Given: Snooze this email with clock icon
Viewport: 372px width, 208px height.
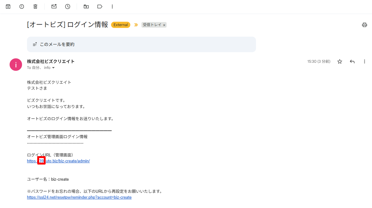Looking at the screenshot, I should 68,7.
